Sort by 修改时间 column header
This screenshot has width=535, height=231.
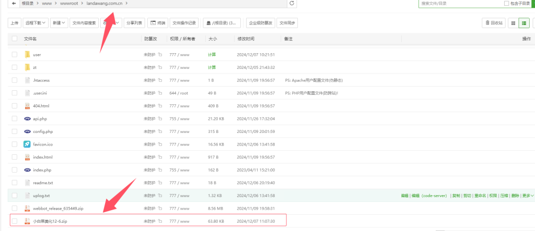pyautogui.click(x=246, y=39)
